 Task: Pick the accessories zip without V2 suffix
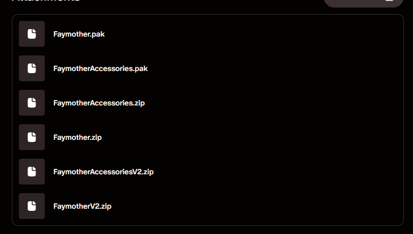click(x=208, y=103)
